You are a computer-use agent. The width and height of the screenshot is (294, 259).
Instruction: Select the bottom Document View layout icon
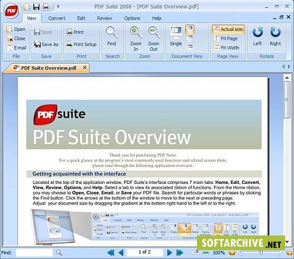click(x=190, y=46)
